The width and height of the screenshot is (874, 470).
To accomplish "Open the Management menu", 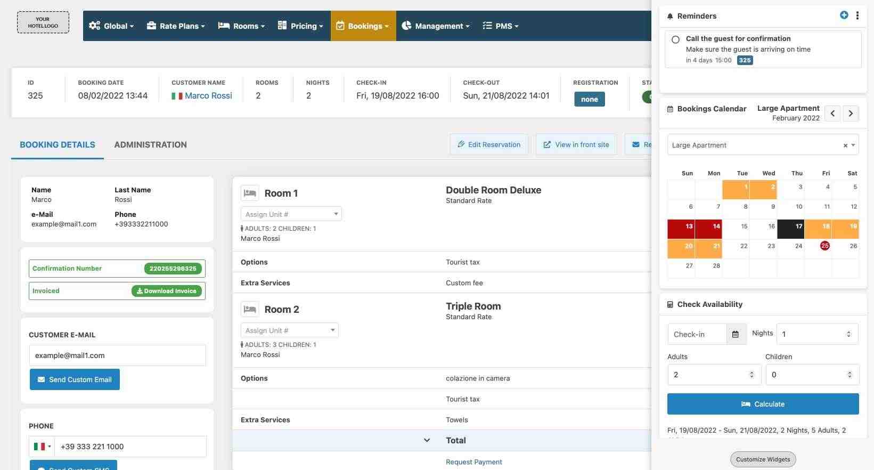I will (436, 26).
